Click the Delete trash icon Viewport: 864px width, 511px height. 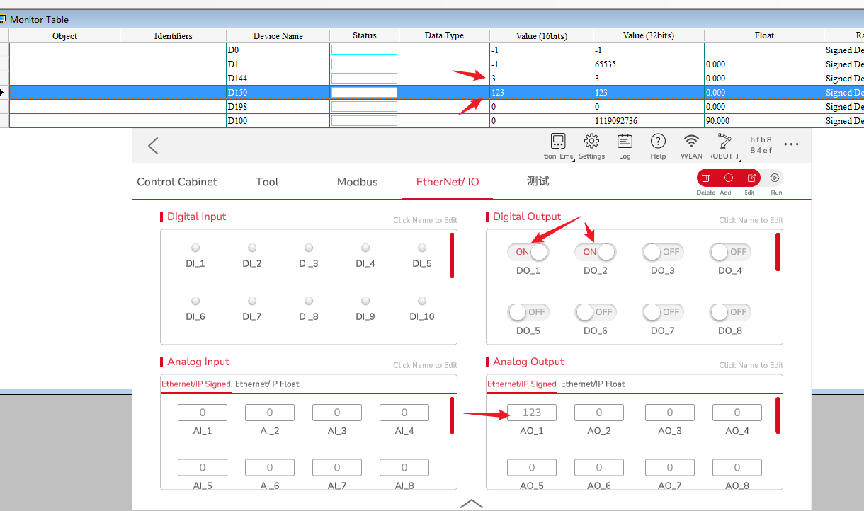tap(706, 178)
